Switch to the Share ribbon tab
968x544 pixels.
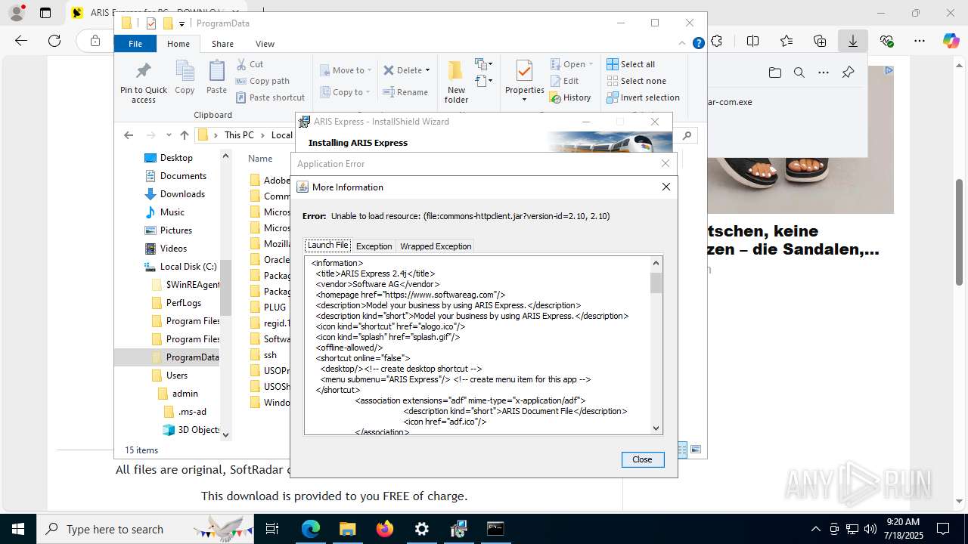(x=222, y=44)
